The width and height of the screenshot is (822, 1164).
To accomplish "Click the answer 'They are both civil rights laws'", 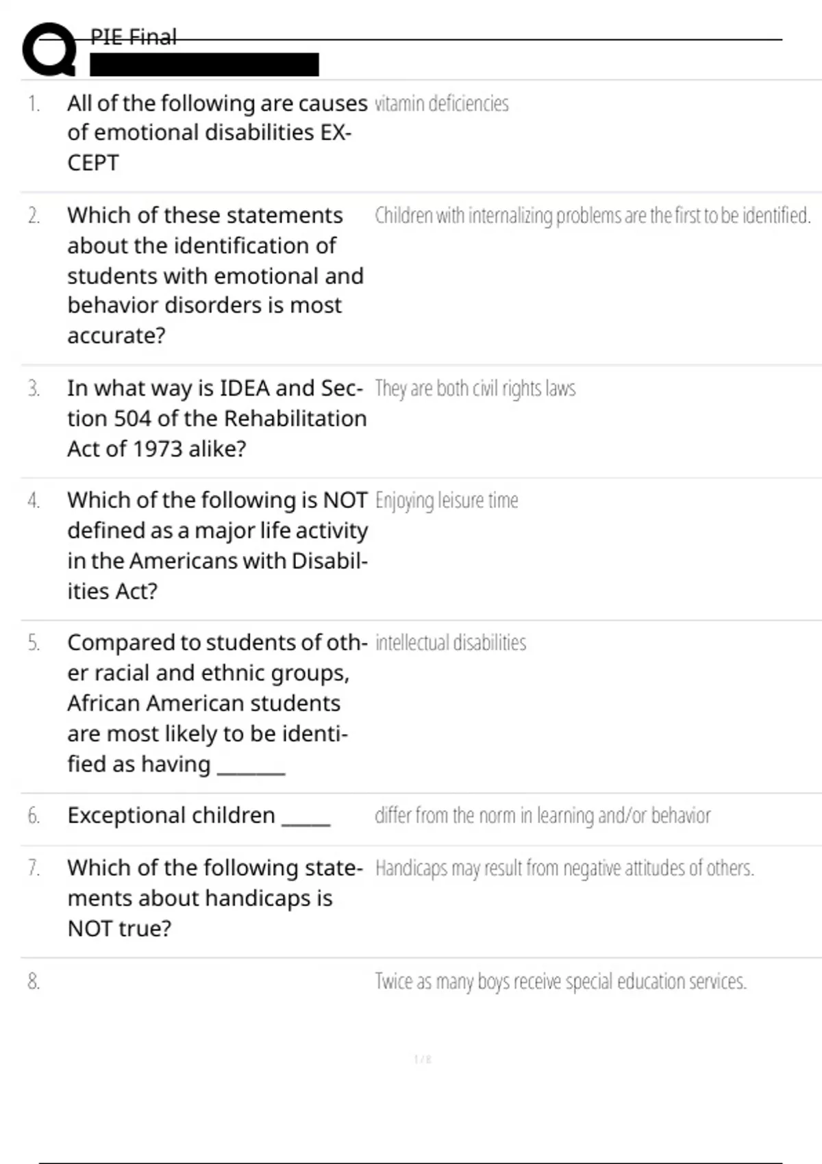I will click(x=475, y=388).
